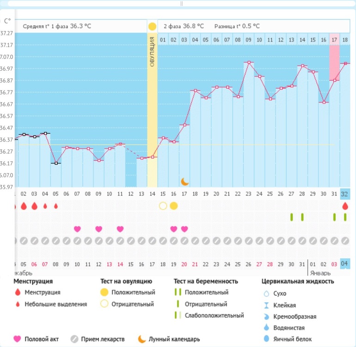Click the temperature point on cycle day 23
Viewport: 356px width, 347px height.
249,62
